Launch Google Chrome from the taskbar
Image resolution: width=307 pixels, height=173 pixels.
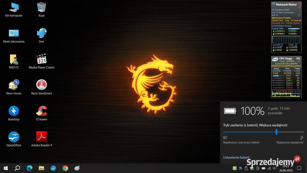65,168
